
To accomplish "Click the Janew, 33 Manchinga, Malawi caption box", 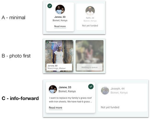I will [x=59, y=67].
